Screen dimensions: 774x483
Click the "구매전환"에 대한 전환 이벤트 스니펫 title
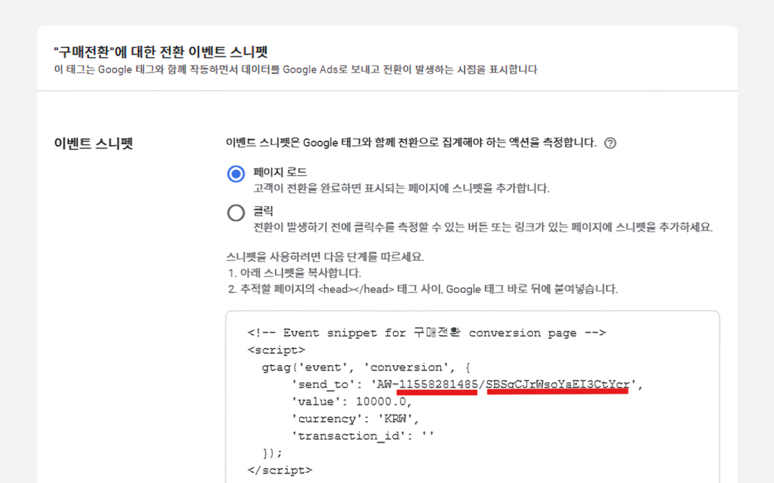(161, 51)
